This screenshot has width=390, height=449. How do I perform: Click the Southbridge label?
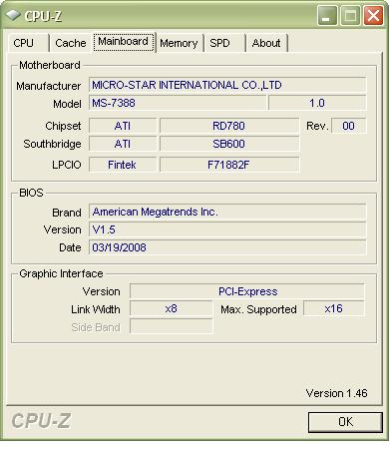52,144
